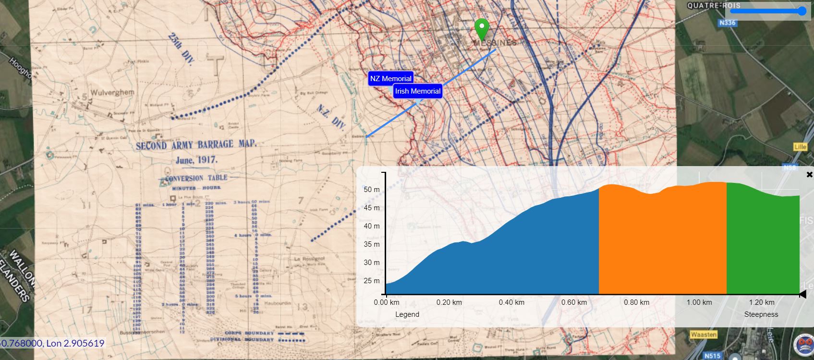Click the MESSINES town name on the map

pyautogui.click(x=495, y=43)
